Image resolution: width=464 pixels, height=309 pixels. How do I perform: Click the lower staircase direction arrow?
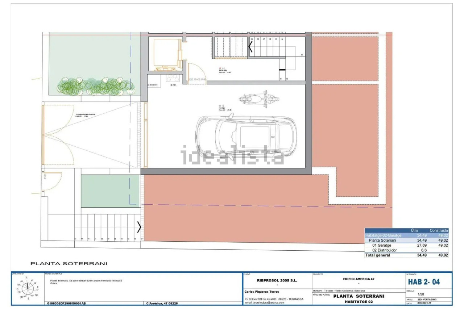point(139,227)
